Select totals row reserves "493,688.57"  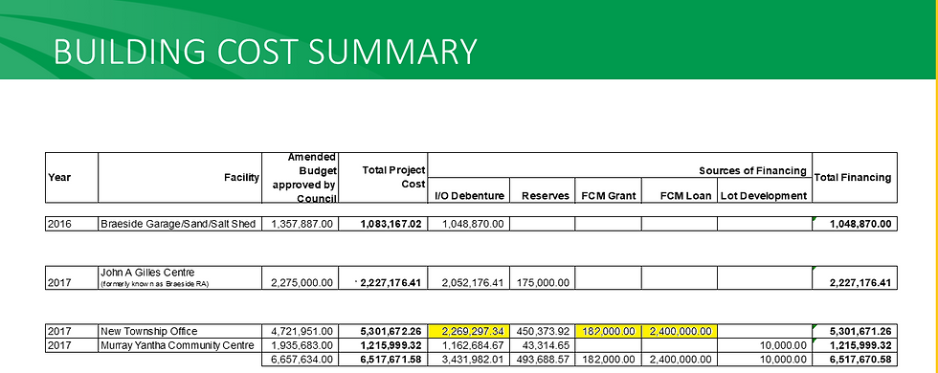pos(545,360)
